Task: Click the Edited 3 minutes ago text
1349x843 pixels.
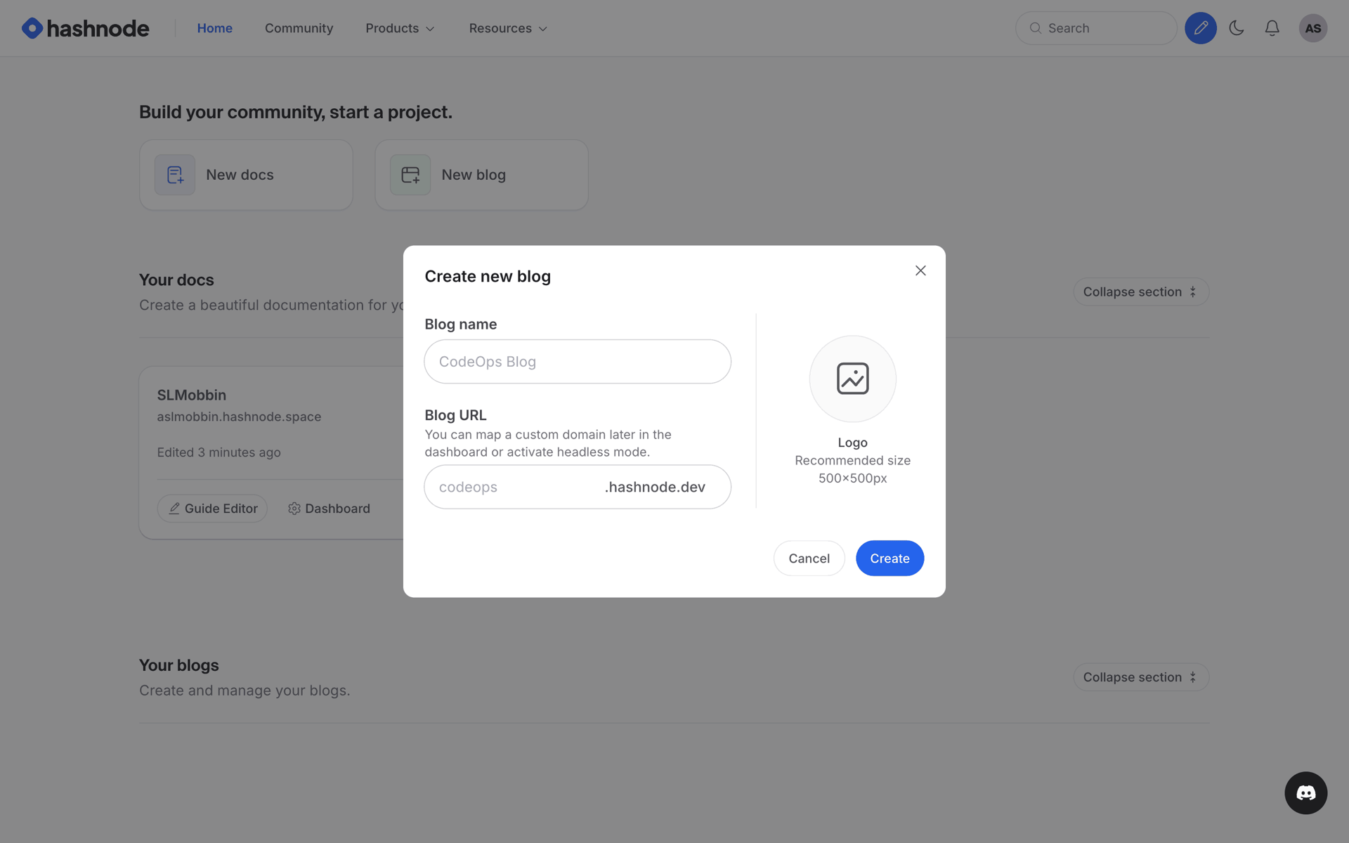Action: click(219, 452)
